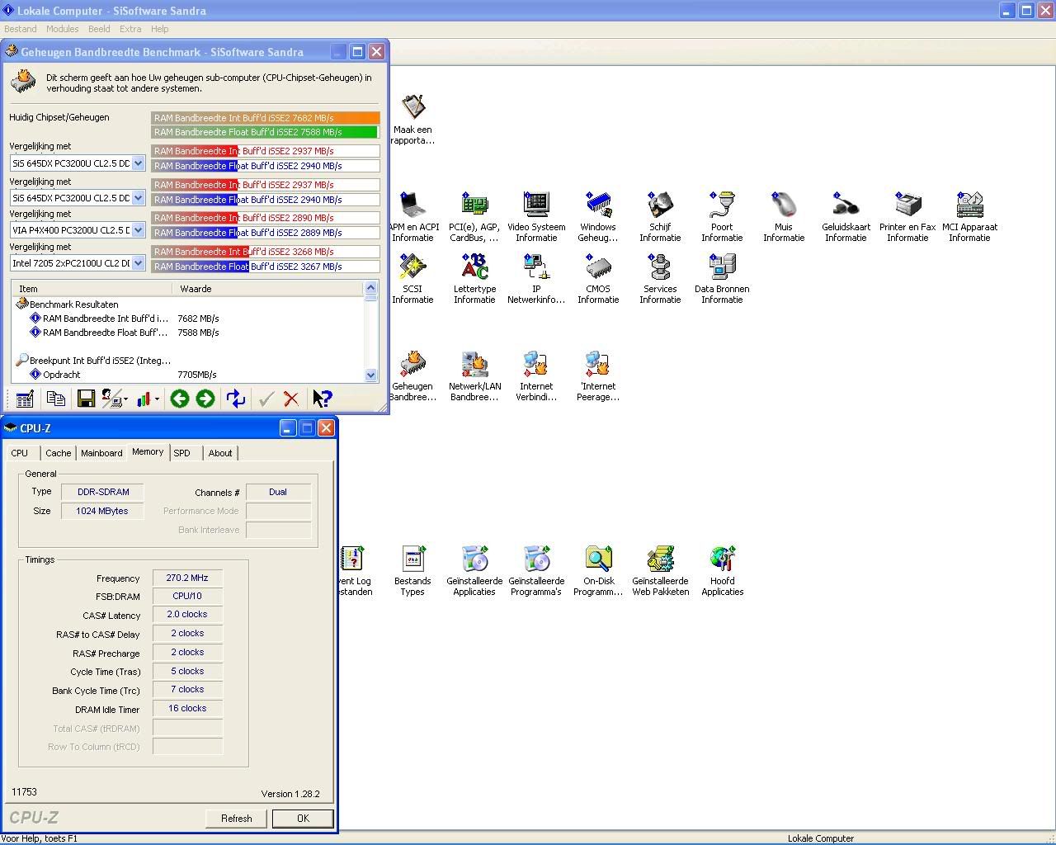Go forward with the green right arrow
This screenshot has height=845, width=1056.
click(205, 399)
